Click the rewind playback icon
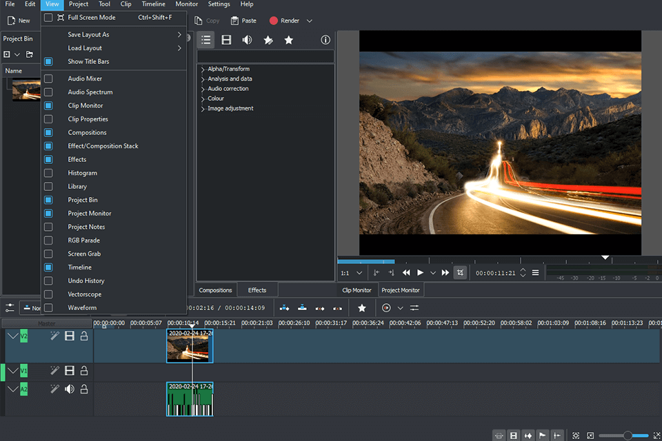The width and height of the screenshot is (662, 441). tap(406, 273)
